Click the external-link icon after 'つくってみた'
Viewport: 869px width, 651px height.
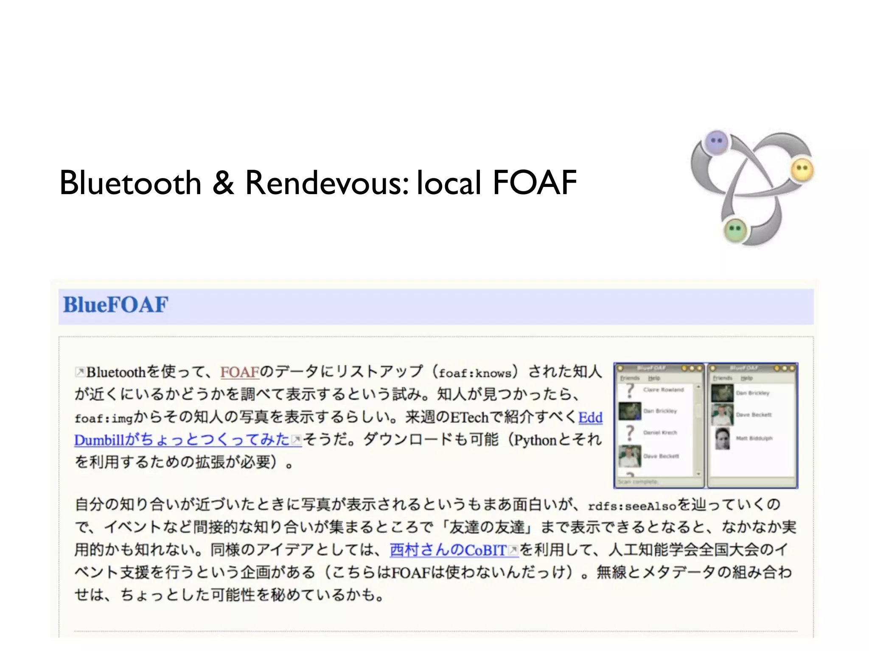296,440
